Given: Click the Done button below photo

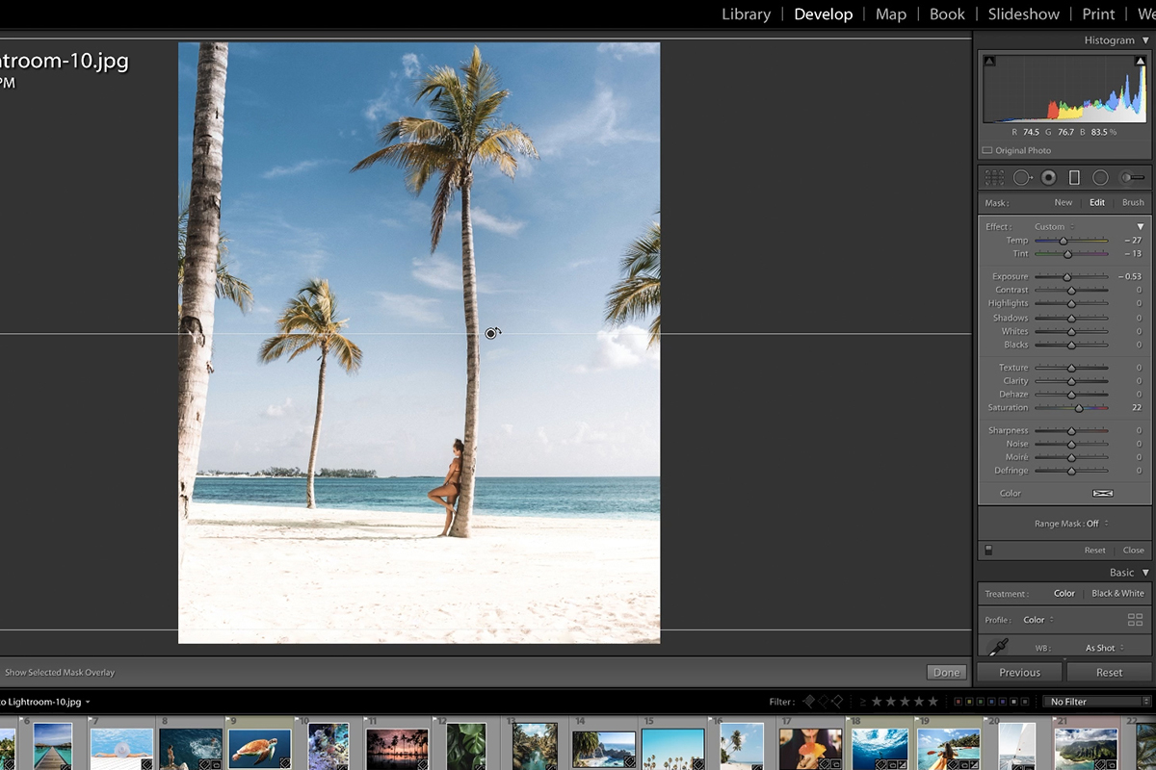Looking at the screenshot, I should 946,673.
